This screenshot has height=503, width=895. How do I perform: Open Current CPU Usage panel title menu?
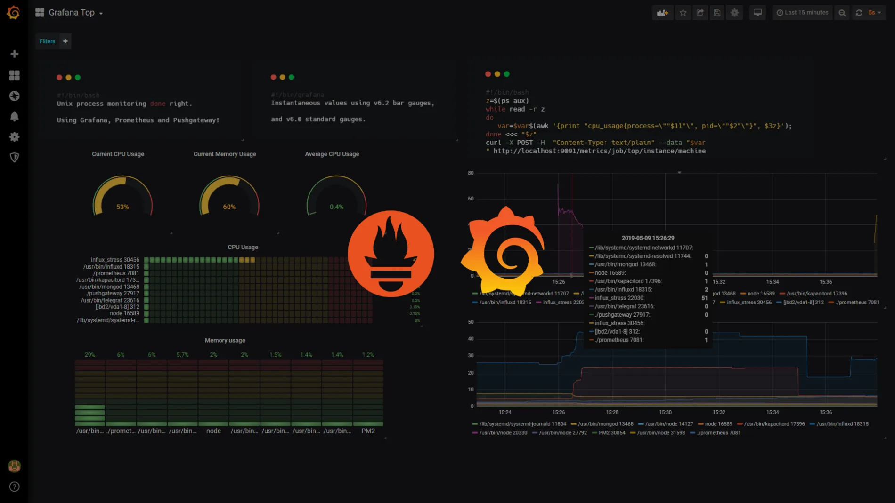coord(118,154)
